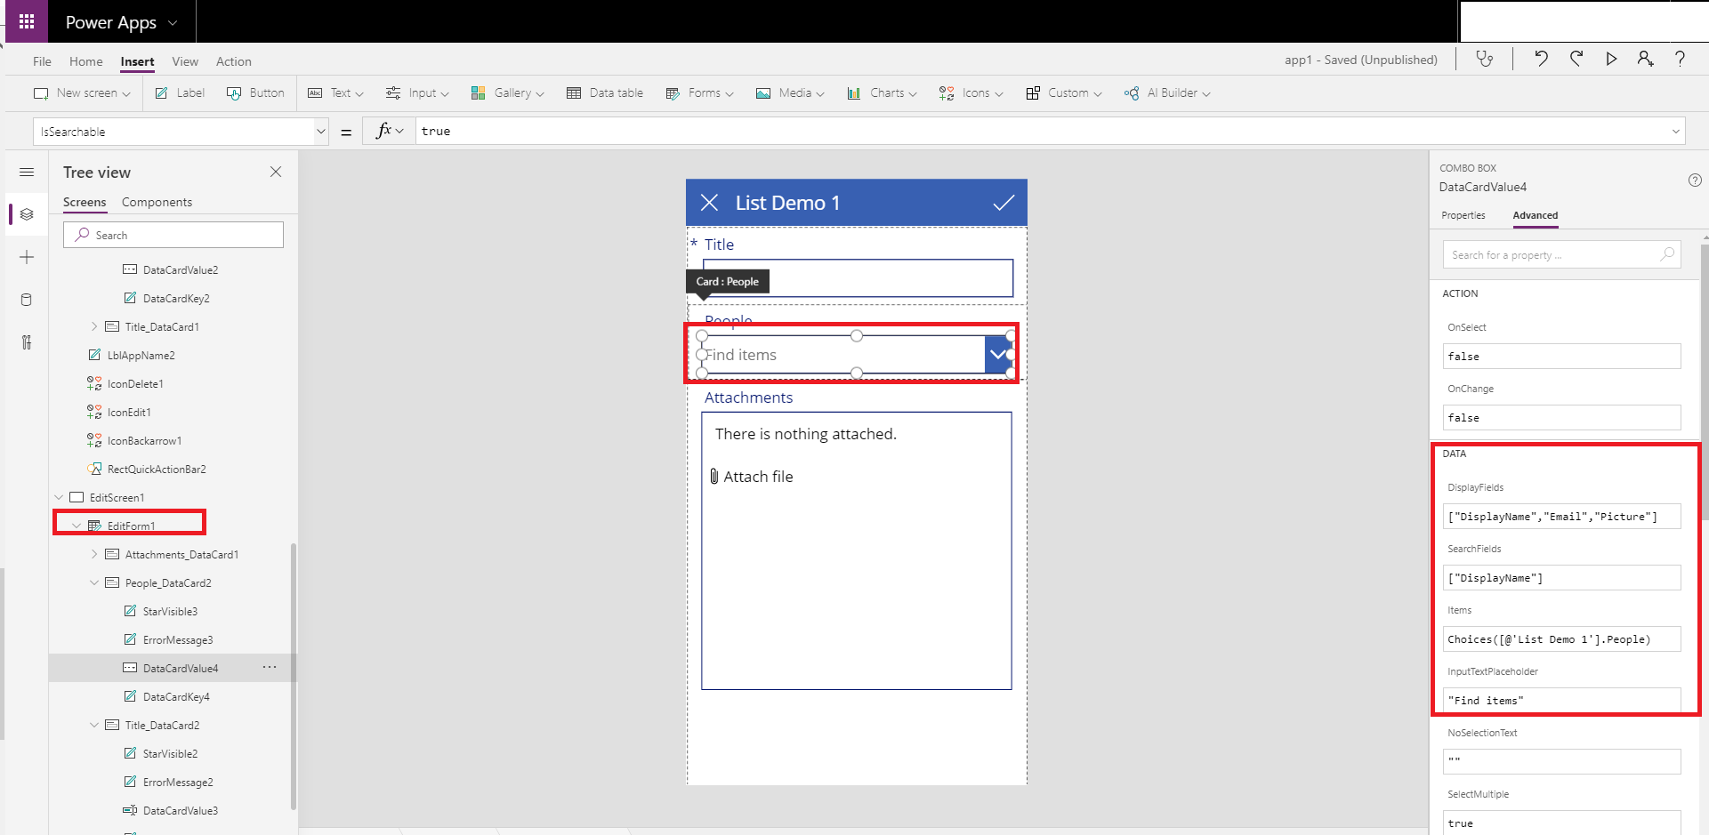The width and height of the screenshot is (1709, 835).
Task: Edit the DisplayFields property value
Action: coord(1561,516)
